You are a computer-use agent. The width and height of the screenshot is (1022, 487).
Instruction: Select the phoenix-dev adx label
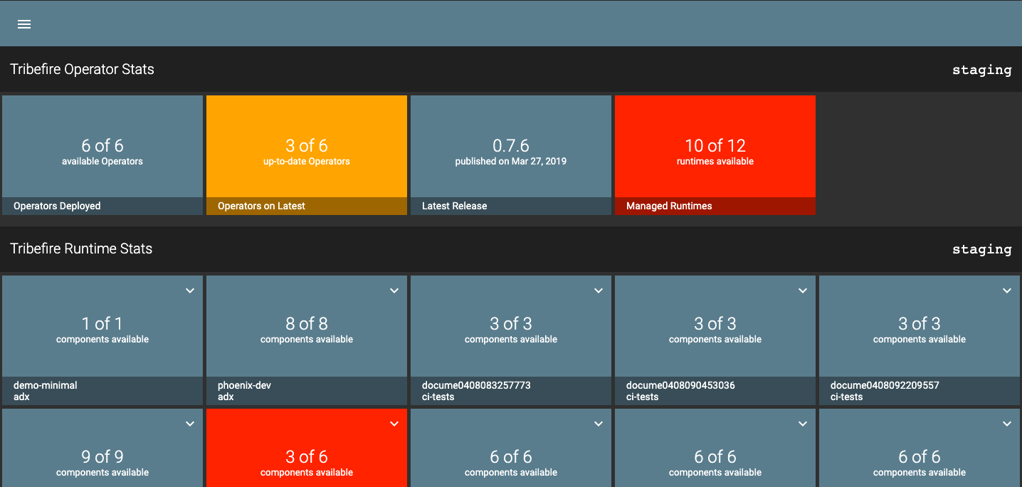(244, 391)
